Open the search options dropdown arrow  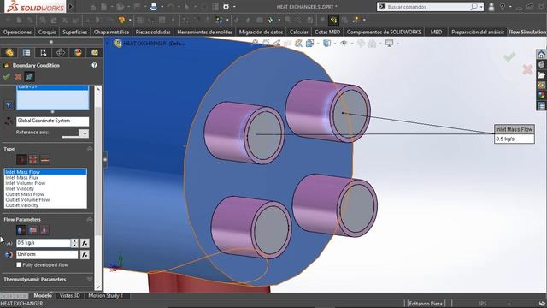click(x=481, y=7)
